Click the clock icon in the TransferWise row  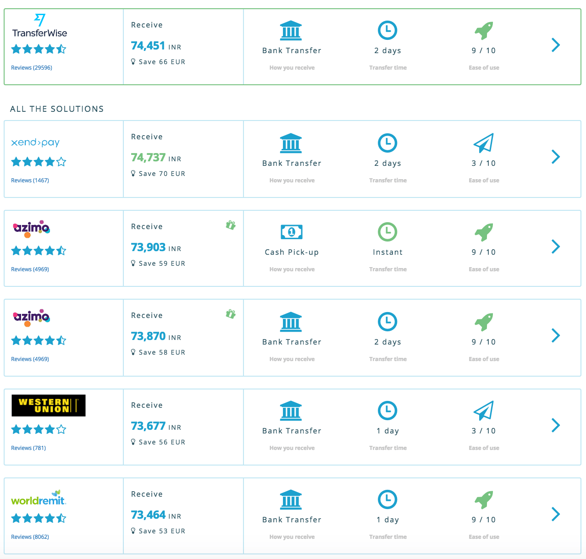tap(387, 30)
